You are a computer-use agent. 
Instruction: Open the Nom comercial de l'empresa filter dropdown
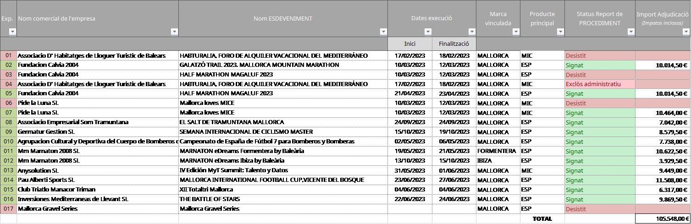pyautogui.click(x=174, y=32)
